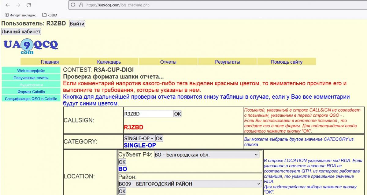Reload the page with refresh icon

(x=29, y=5)
